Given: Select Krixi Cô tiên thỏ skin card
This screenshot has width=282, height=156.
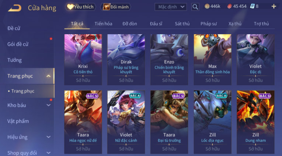Looking at the screenshot, I should point(83,60).
